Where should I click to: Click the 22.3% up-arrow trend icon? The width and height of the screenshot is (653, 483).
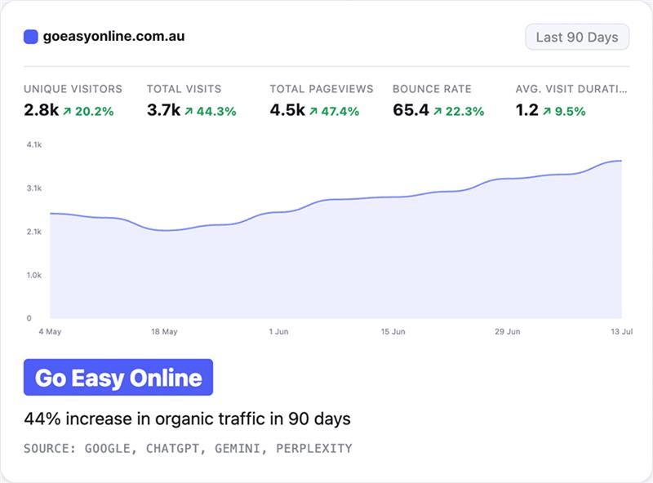pos(438,111)
